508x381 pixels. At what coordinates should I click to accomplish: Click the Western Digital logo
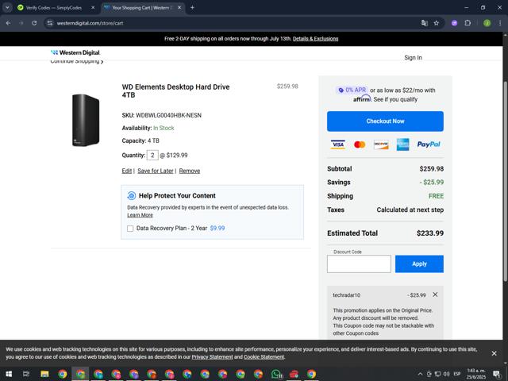click(75, 52)
